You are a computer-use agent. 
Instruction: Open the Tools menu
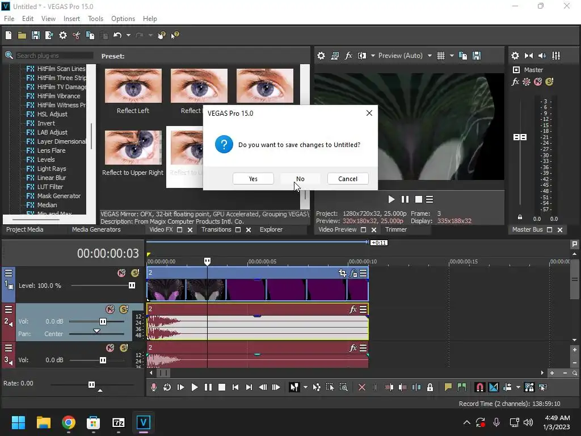pos(95,19)
